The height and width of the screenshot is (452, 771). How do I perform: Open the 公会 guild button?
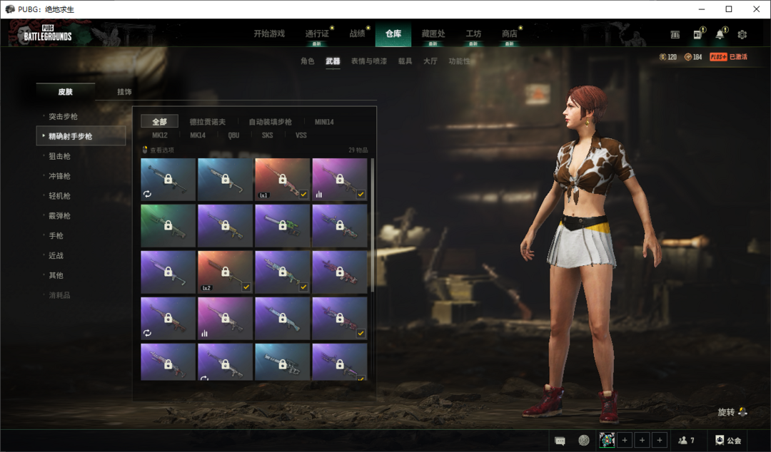(x=728, y=440)
